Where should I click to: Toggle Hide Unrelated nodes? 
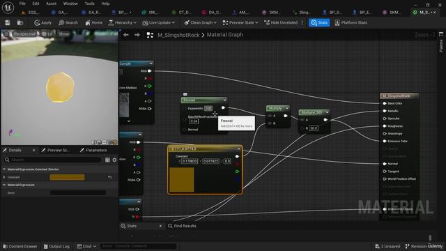pyautogui.click(x=281, y=22)
